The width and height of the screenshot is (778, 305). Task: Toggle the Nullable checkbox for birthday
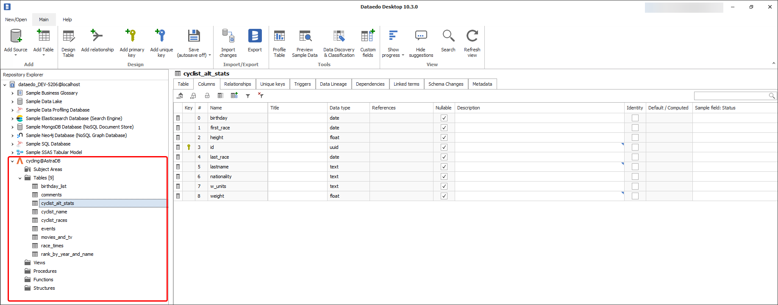tap(444, 118)
